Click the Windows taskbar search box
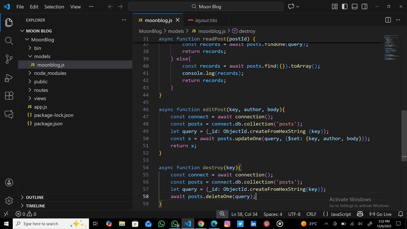 point(51,224)
